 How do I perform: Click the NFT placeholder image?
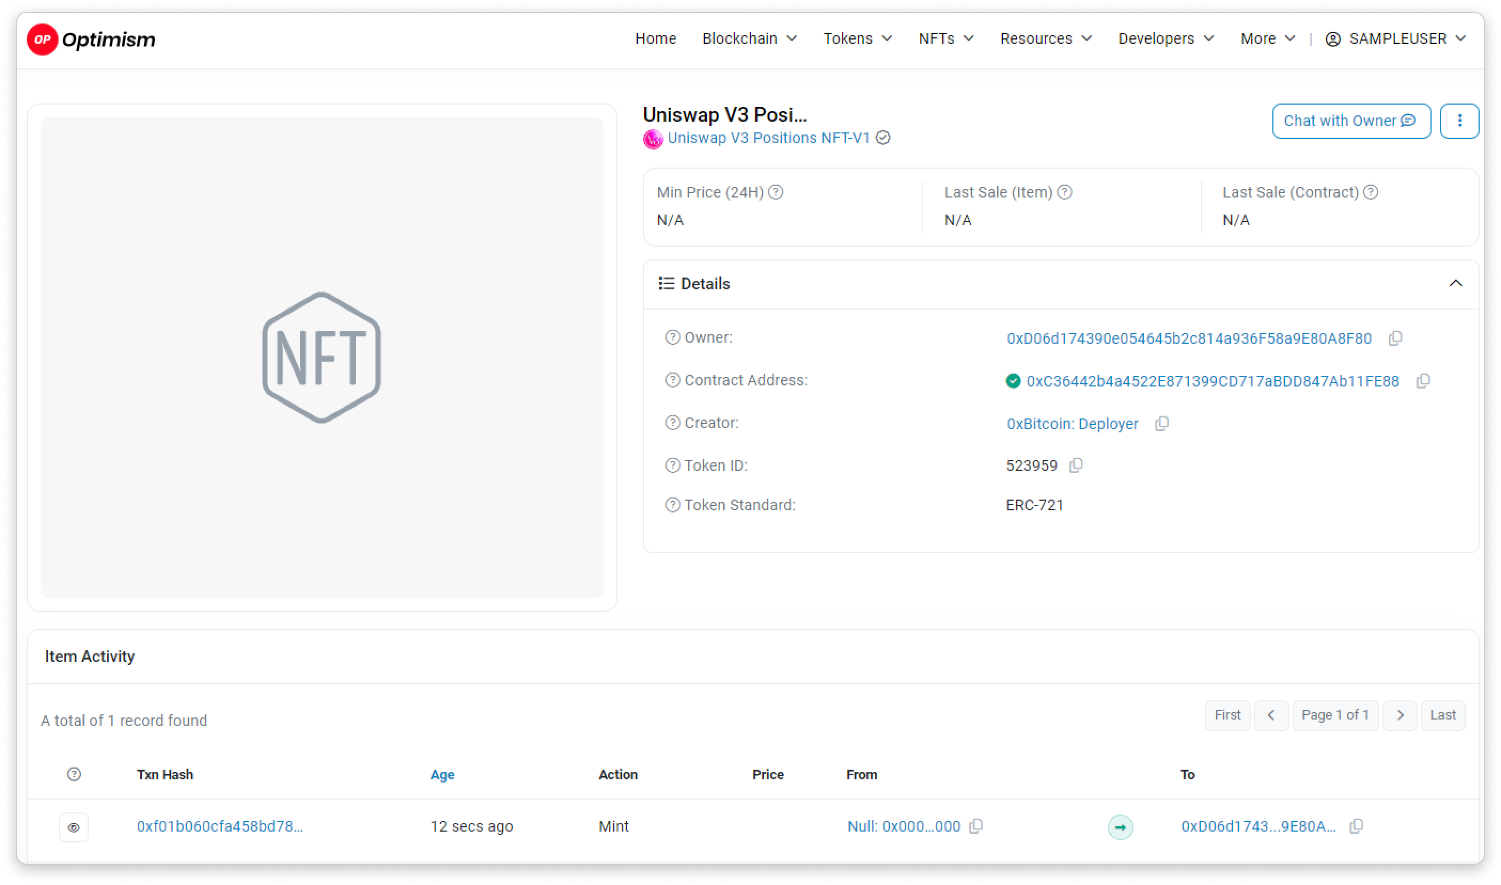322,357
